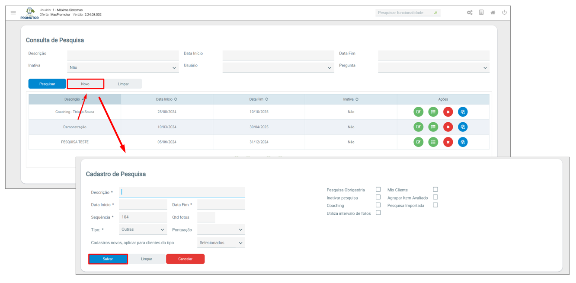Open the Tipo dropdown showing Outras

click(143, 229)
